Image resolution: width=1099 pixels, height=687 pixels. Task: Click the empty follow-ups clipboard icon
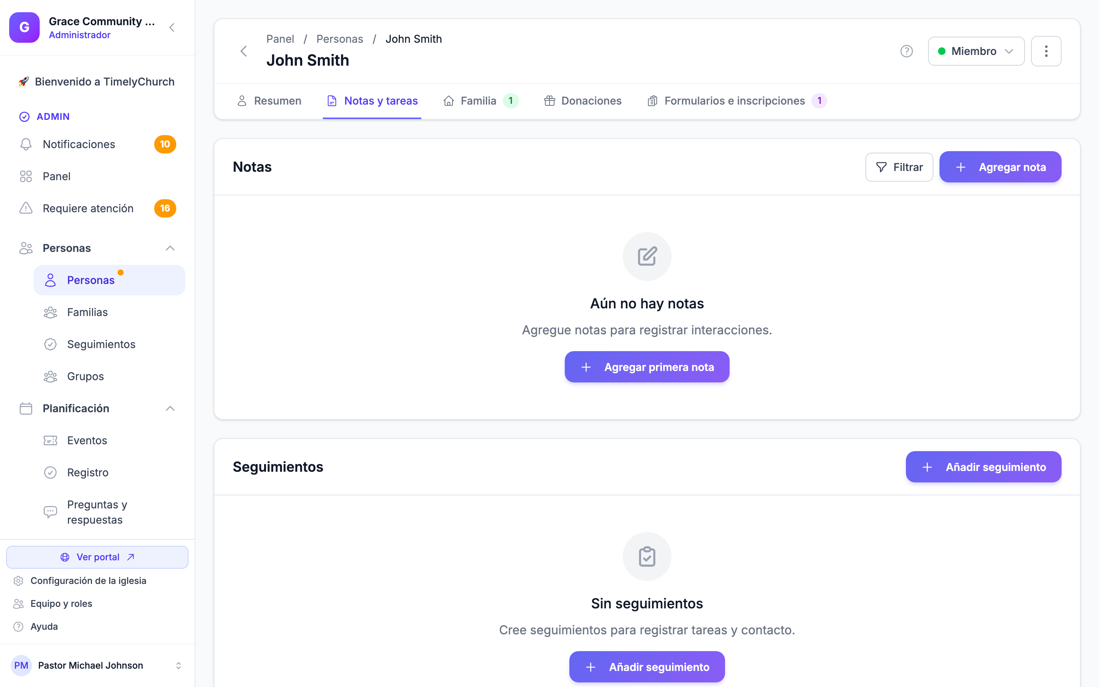tap(647, 556)
